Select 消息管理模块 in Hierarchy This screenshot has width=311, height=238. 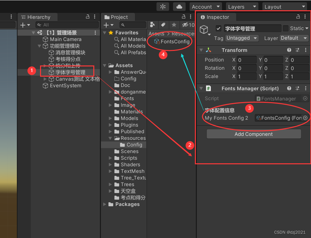tap(67, 53)
